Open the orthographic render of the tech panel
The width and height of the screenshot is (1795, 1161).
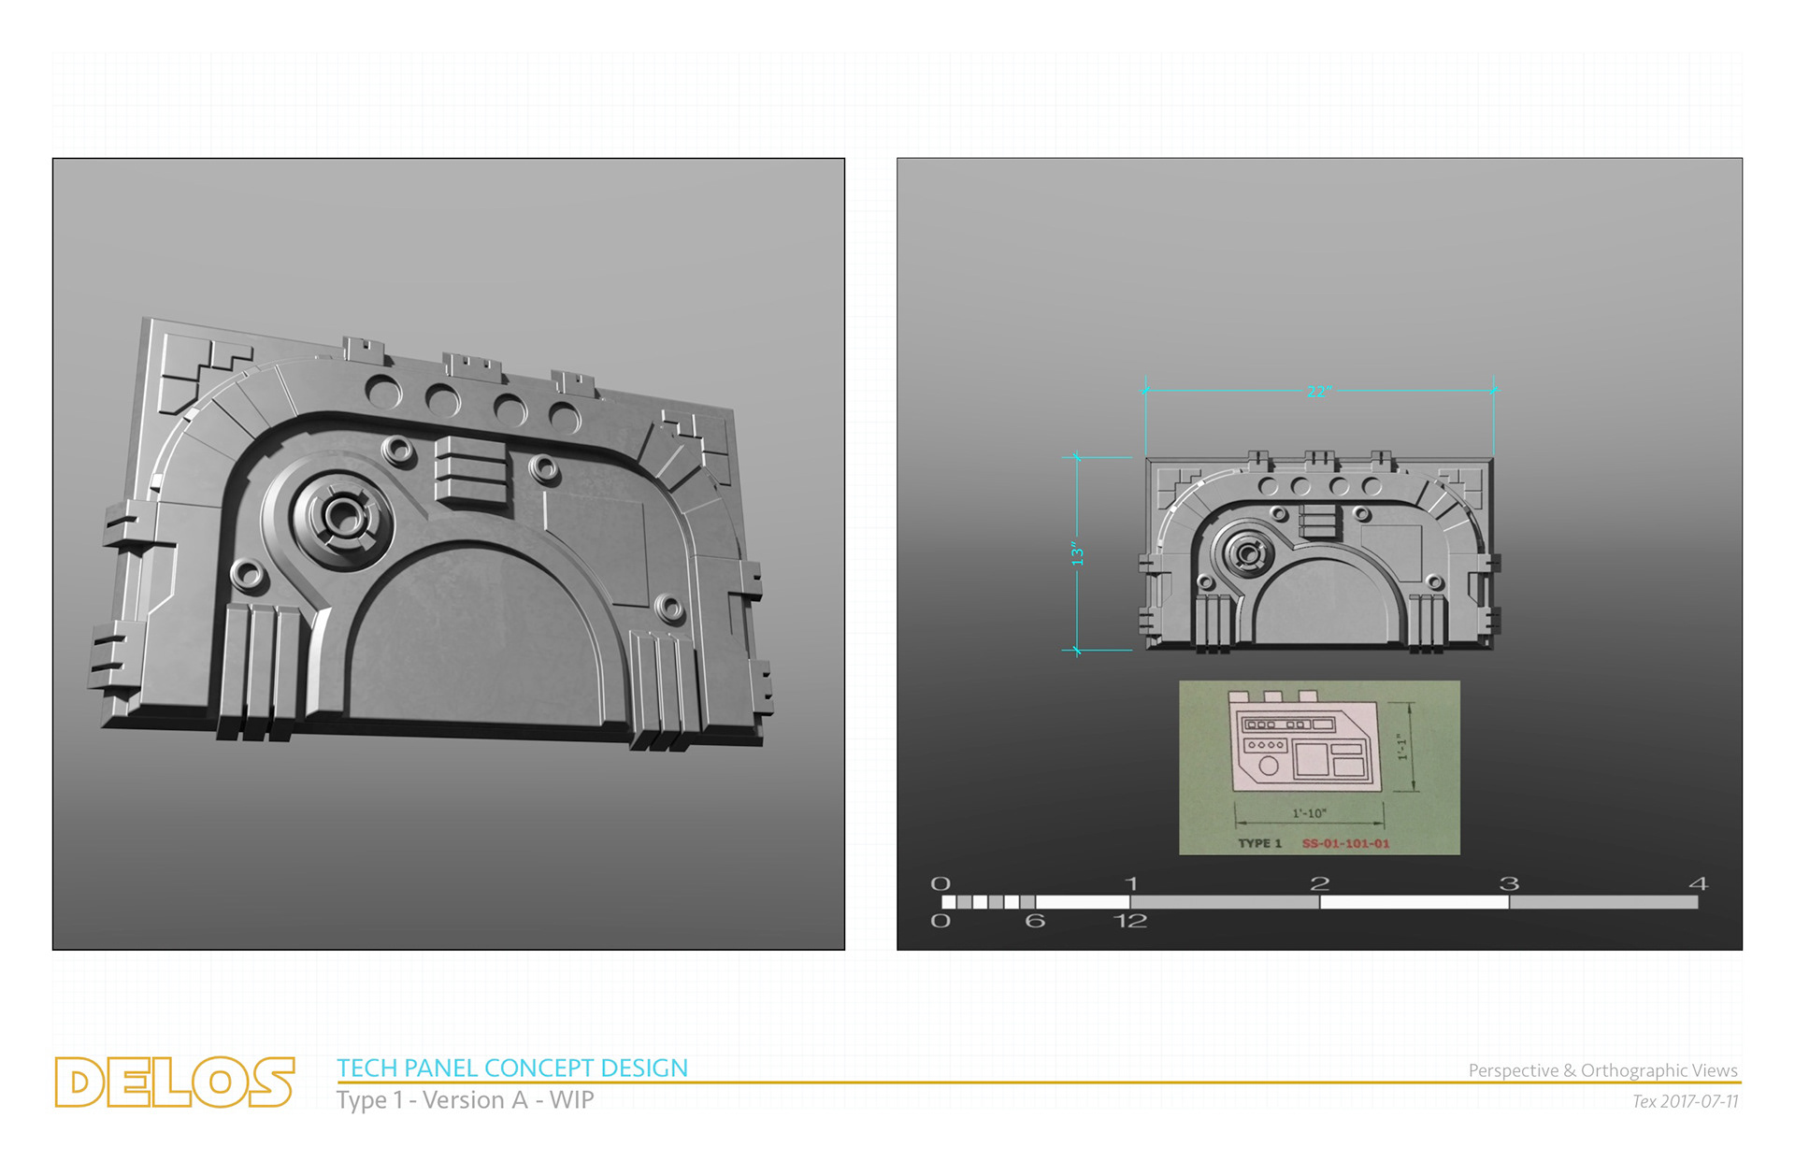click(1319, 554)
